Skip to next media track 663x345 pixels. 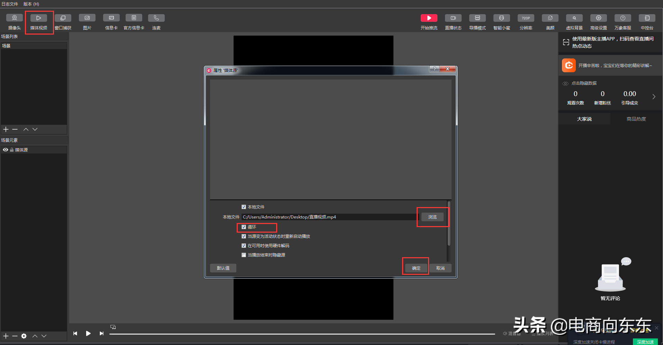(x=101, y=333)
